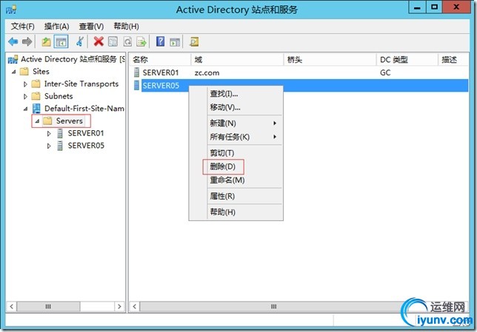477x332 pixels.
Task: Click the export list toolbar icon
Action: (x=141, y=41)
